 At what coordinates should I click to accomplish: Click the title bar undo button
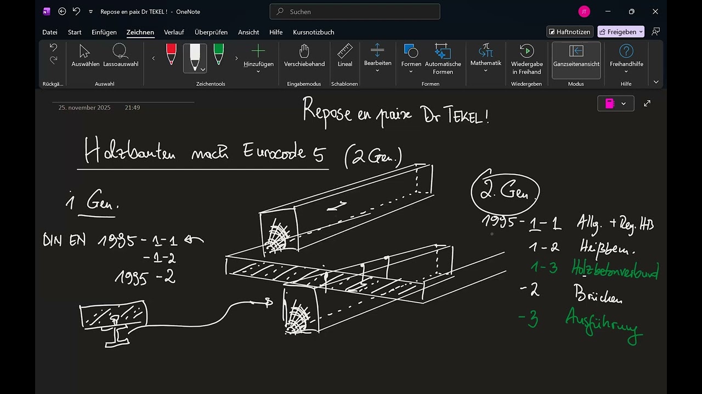coord(76,11)
